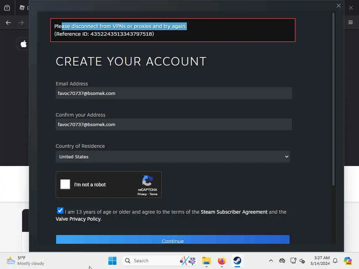Click the network display tray icon

point(293,261)
